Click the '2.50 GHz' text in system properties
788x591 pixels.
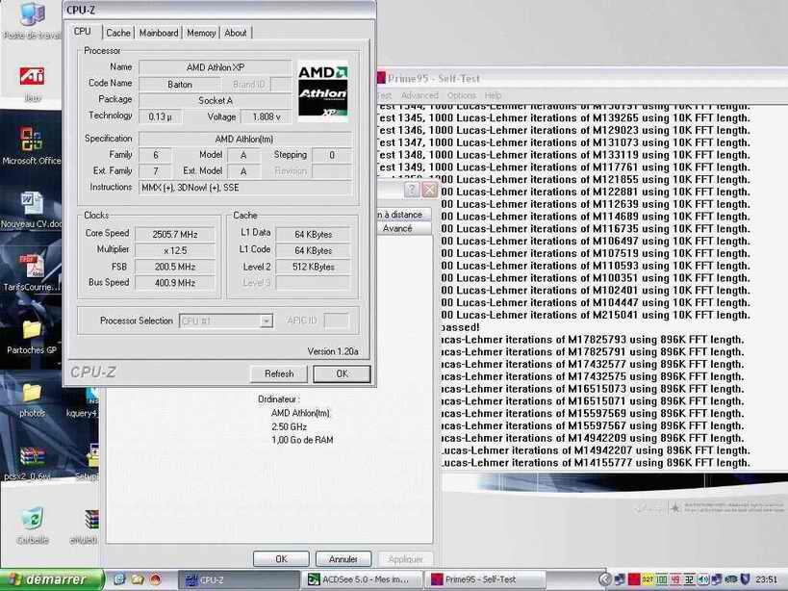[289, 426]
